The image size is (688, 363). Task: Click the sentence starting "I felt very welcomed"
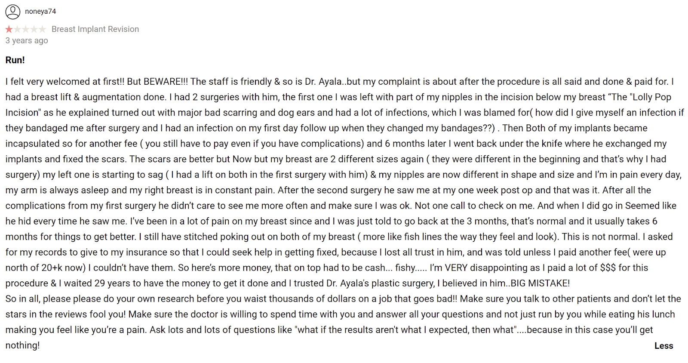pos(65,82)
